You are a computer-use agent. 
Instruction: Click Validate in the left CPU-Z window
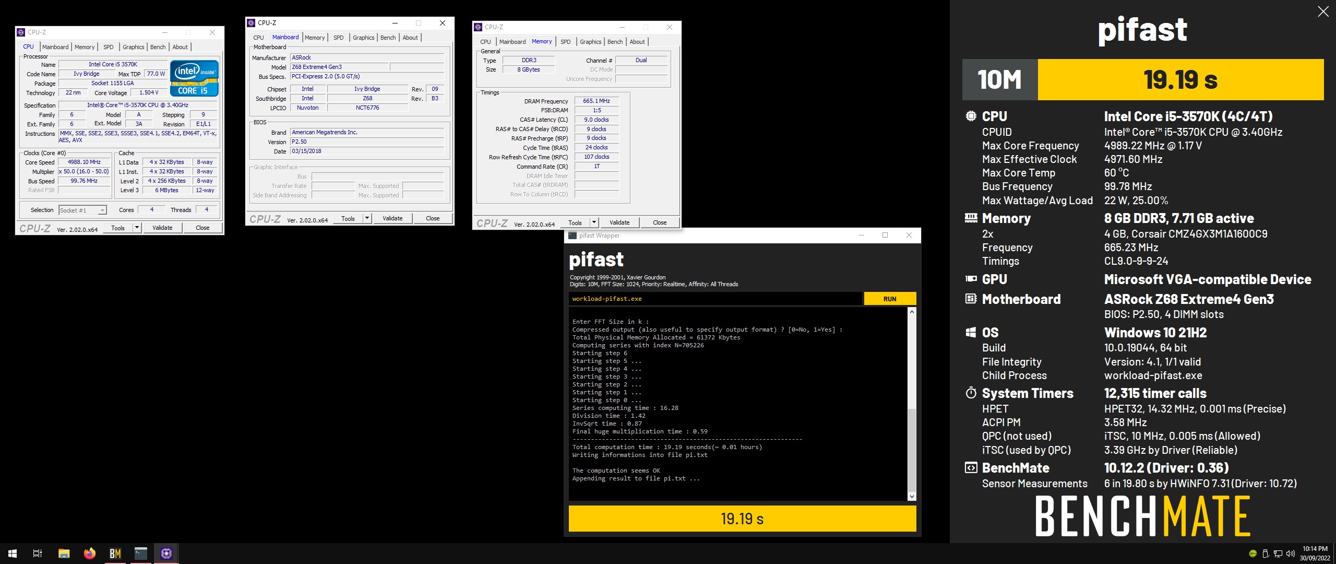point(162,228)
